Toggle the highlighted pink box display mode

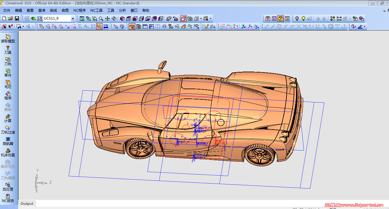click(183, 18)
